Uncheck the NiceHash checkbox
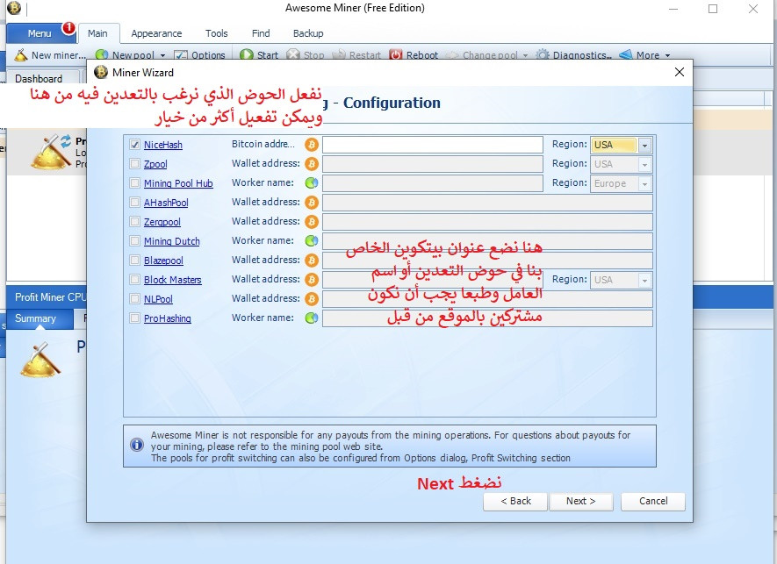Screen dimensions: 777x564 (134, 144)
